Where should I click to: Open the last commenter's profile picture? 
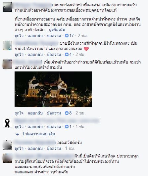[x=7, y=158]
